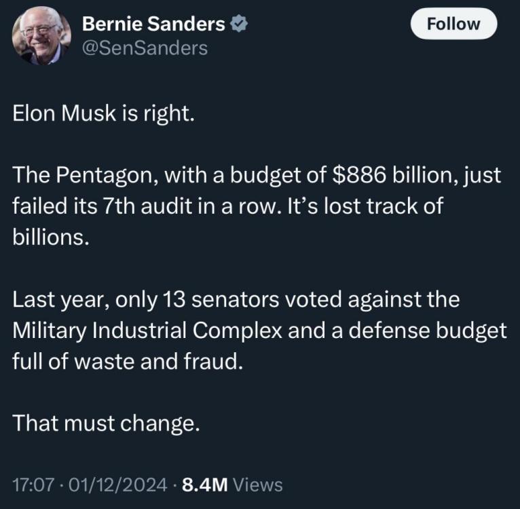Click the "Last year" paragraph opening
This screenshot has width=520, height=509.
click(58, 299)
